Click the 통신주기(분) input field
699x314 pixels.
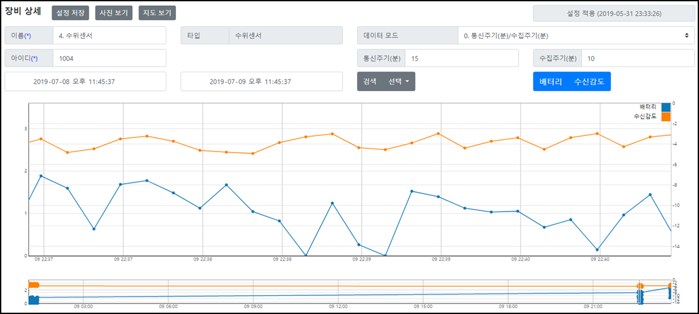click(462, 58)
